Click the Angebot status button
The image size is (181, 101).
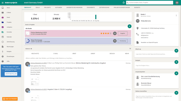coord(123,33)
